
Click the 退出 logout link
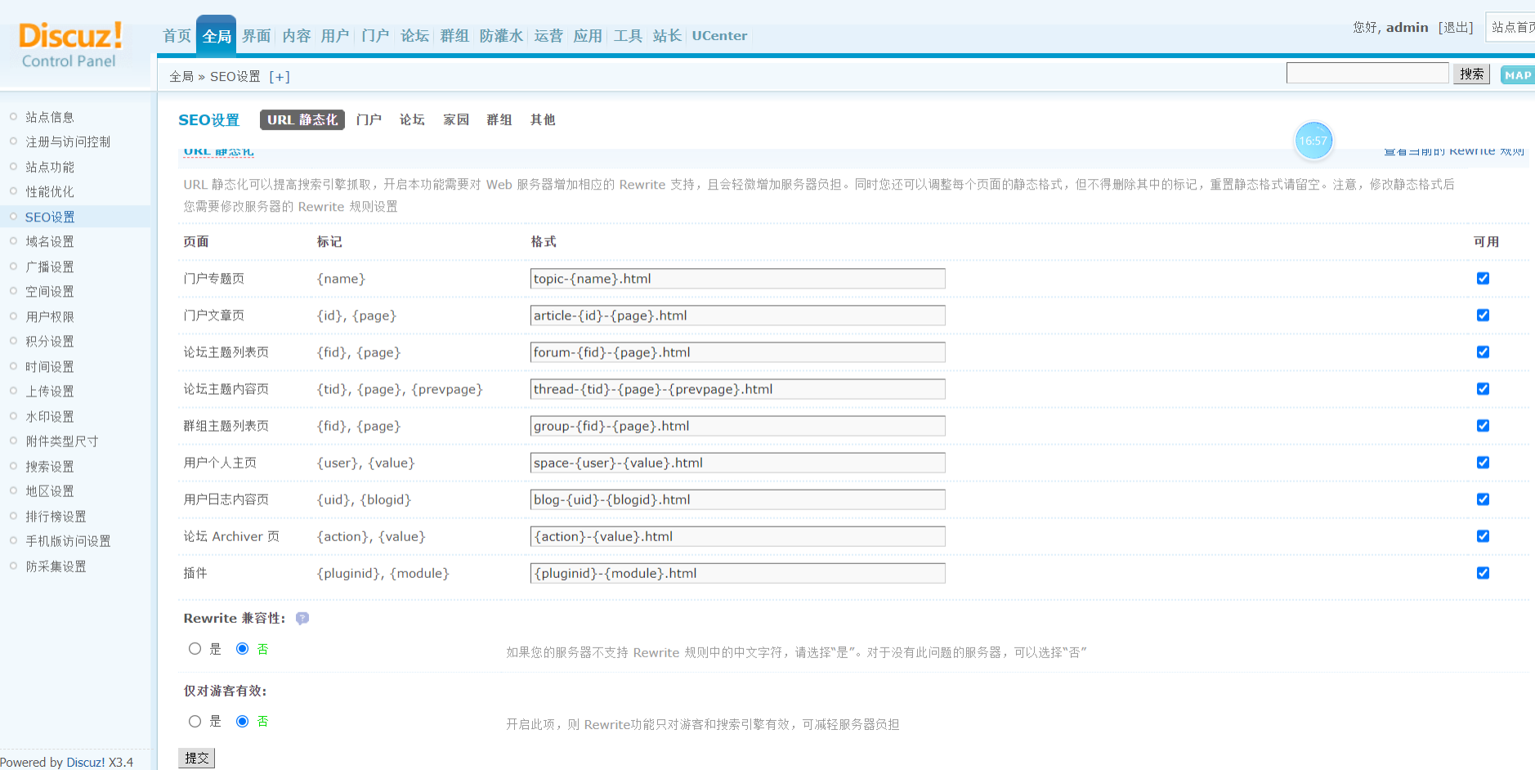click(1456, 28)
